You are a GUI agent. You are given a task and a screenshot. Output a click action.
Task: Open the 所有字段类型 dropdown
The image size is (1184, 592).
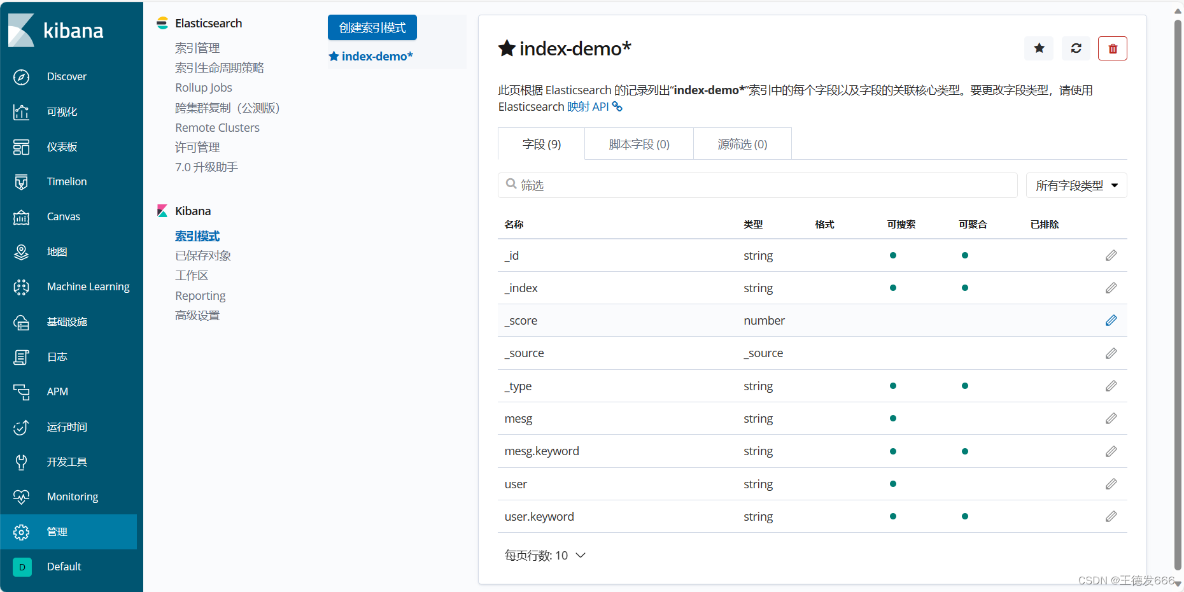pyautogui.click(x=1076, y=185)
